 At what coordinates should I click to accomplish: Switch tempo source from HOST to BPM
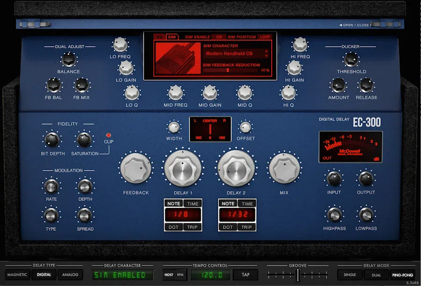[180, 275]
